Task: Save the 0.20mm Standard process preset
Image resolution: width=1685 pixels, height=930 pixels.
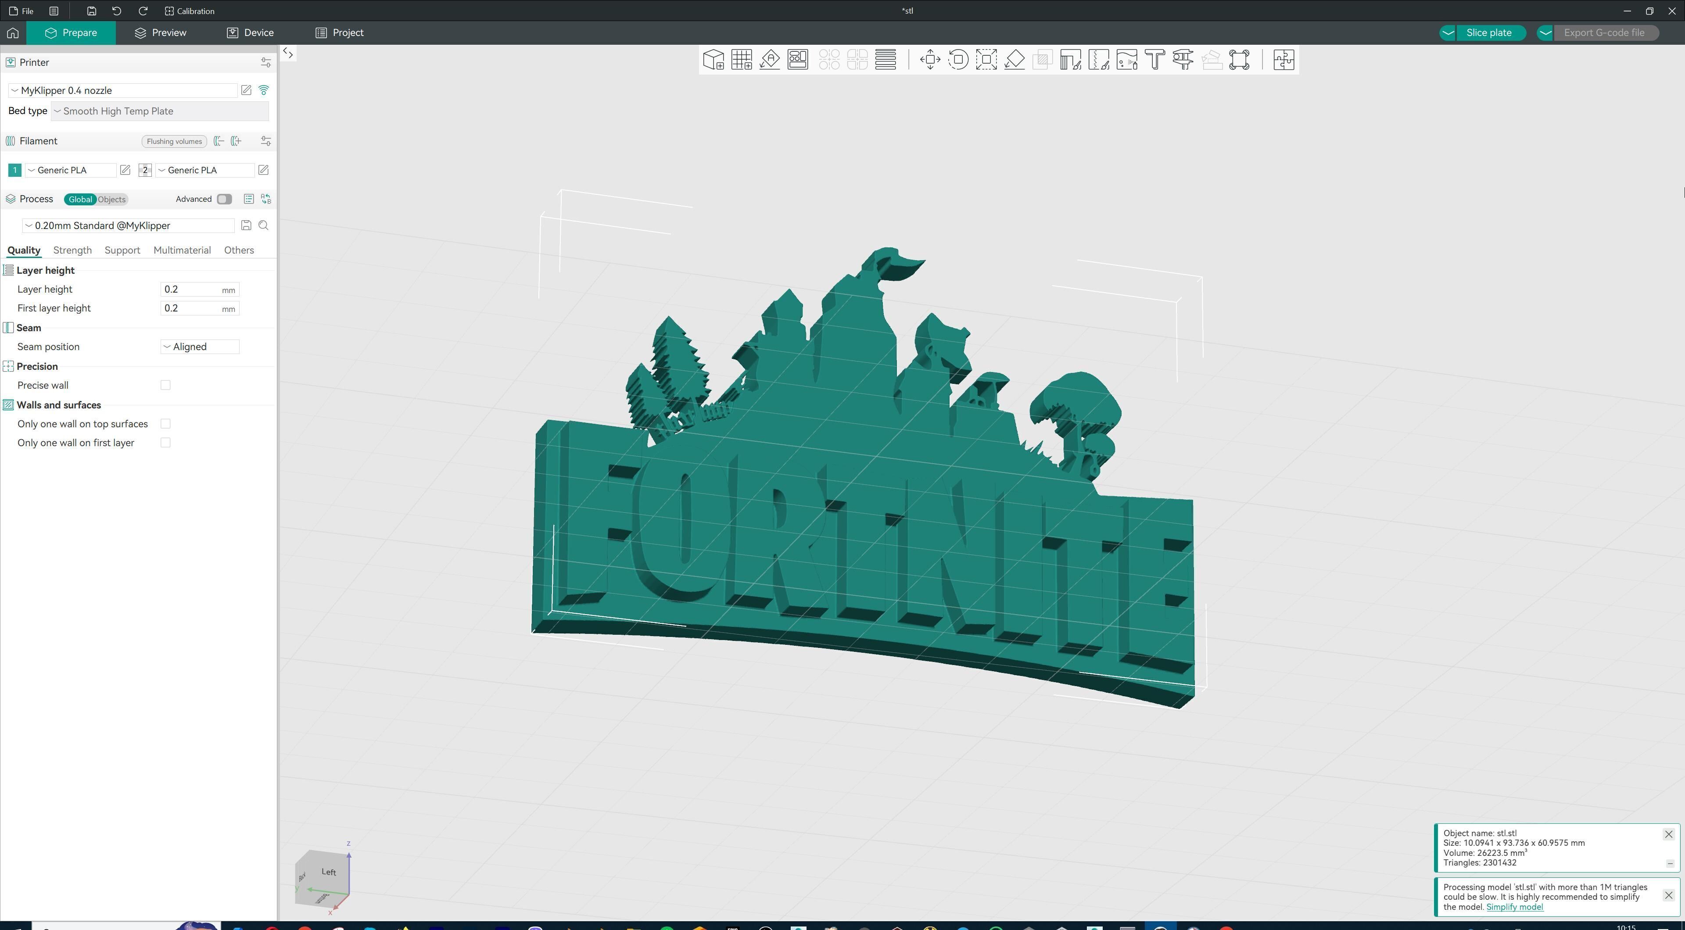Action: point(246,225)
